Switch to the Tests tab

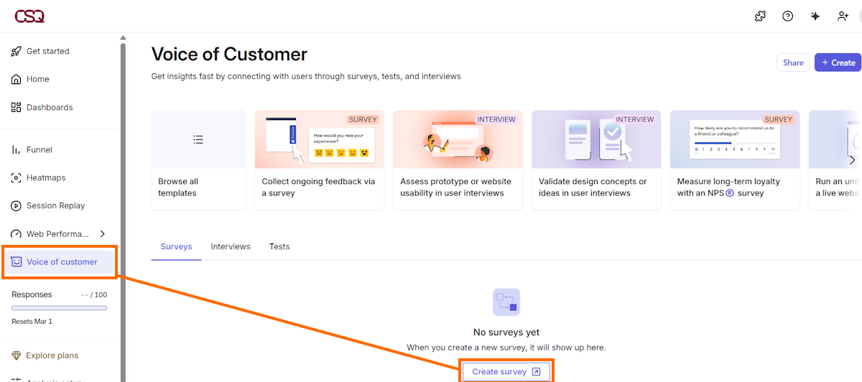[x=279, y=246]
